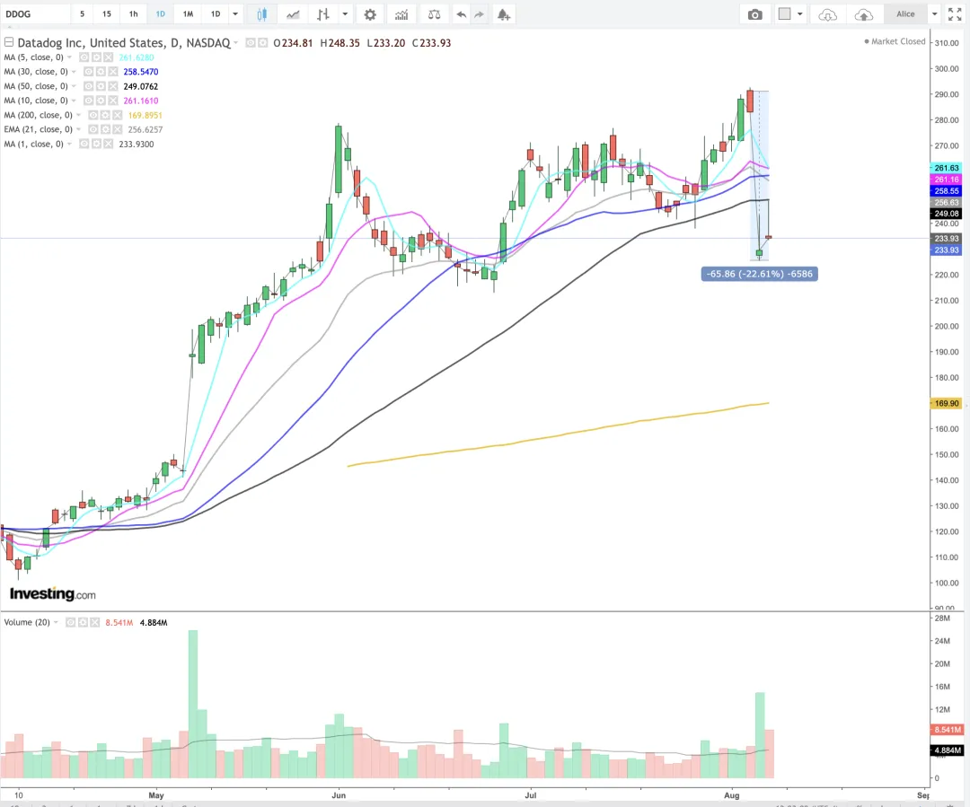Image resolution: width=970 pixels, height=807 pixels.
Task: Click the Alice saved-chart name button
Action: 905,14
